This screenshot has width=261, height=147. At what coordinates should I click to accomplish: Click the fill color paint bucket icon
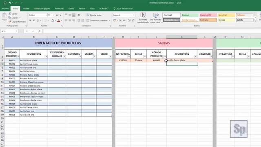coord(53,20)
